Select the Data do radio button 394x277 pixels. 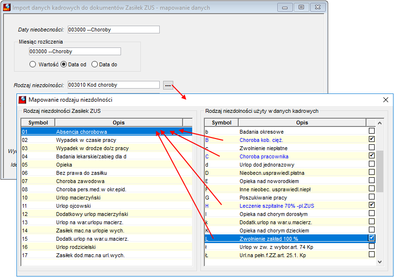coord(94,64)
